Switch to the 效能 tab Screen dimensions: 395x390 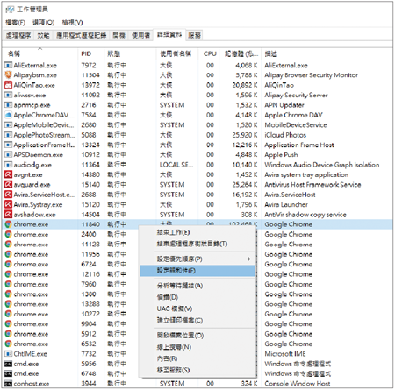43,36
